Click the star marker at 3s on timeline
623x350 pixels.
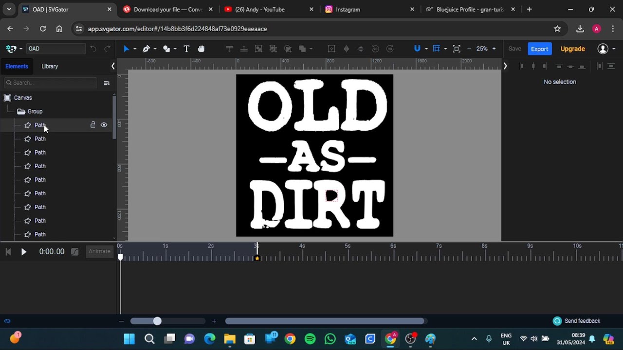257,259
